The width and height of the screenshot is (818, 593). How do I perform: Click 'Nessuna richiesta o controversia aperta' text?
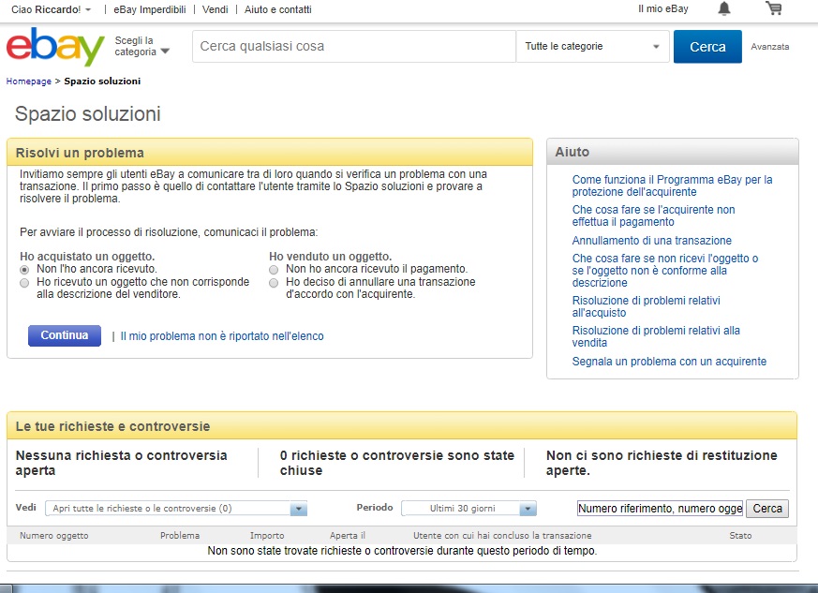click(x=121, y=463)
